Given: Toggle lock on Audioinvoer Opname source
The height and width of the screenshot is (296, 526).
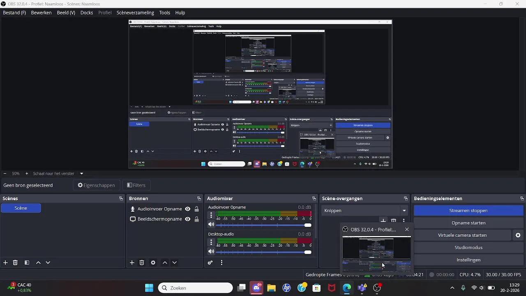Looking at the screenshot, I should coord(196,209).
